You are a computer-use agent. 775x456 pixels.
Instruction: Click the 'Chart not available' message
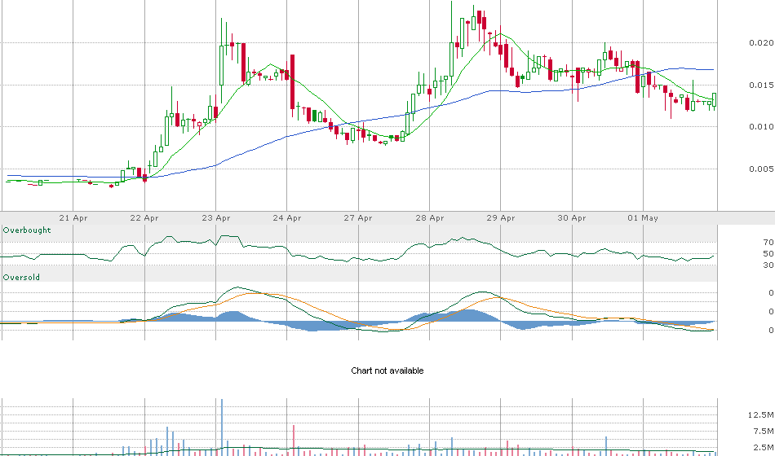387,370
